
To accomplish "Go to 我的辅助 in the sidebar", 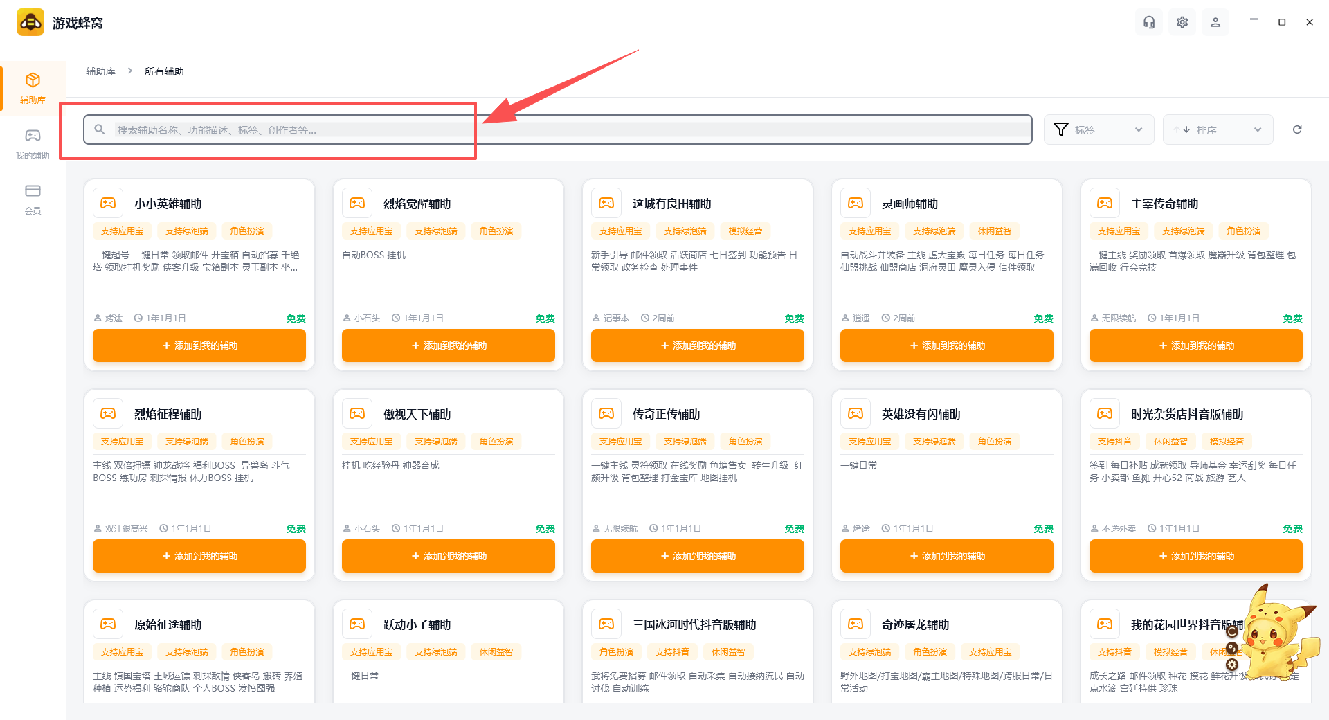I will [33, 143].
